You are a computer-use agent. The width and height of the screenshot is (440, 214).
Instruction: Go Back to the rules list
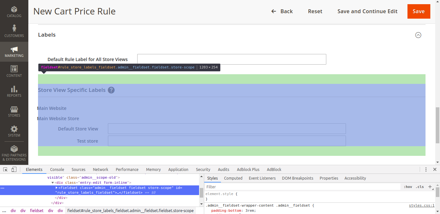282,11
